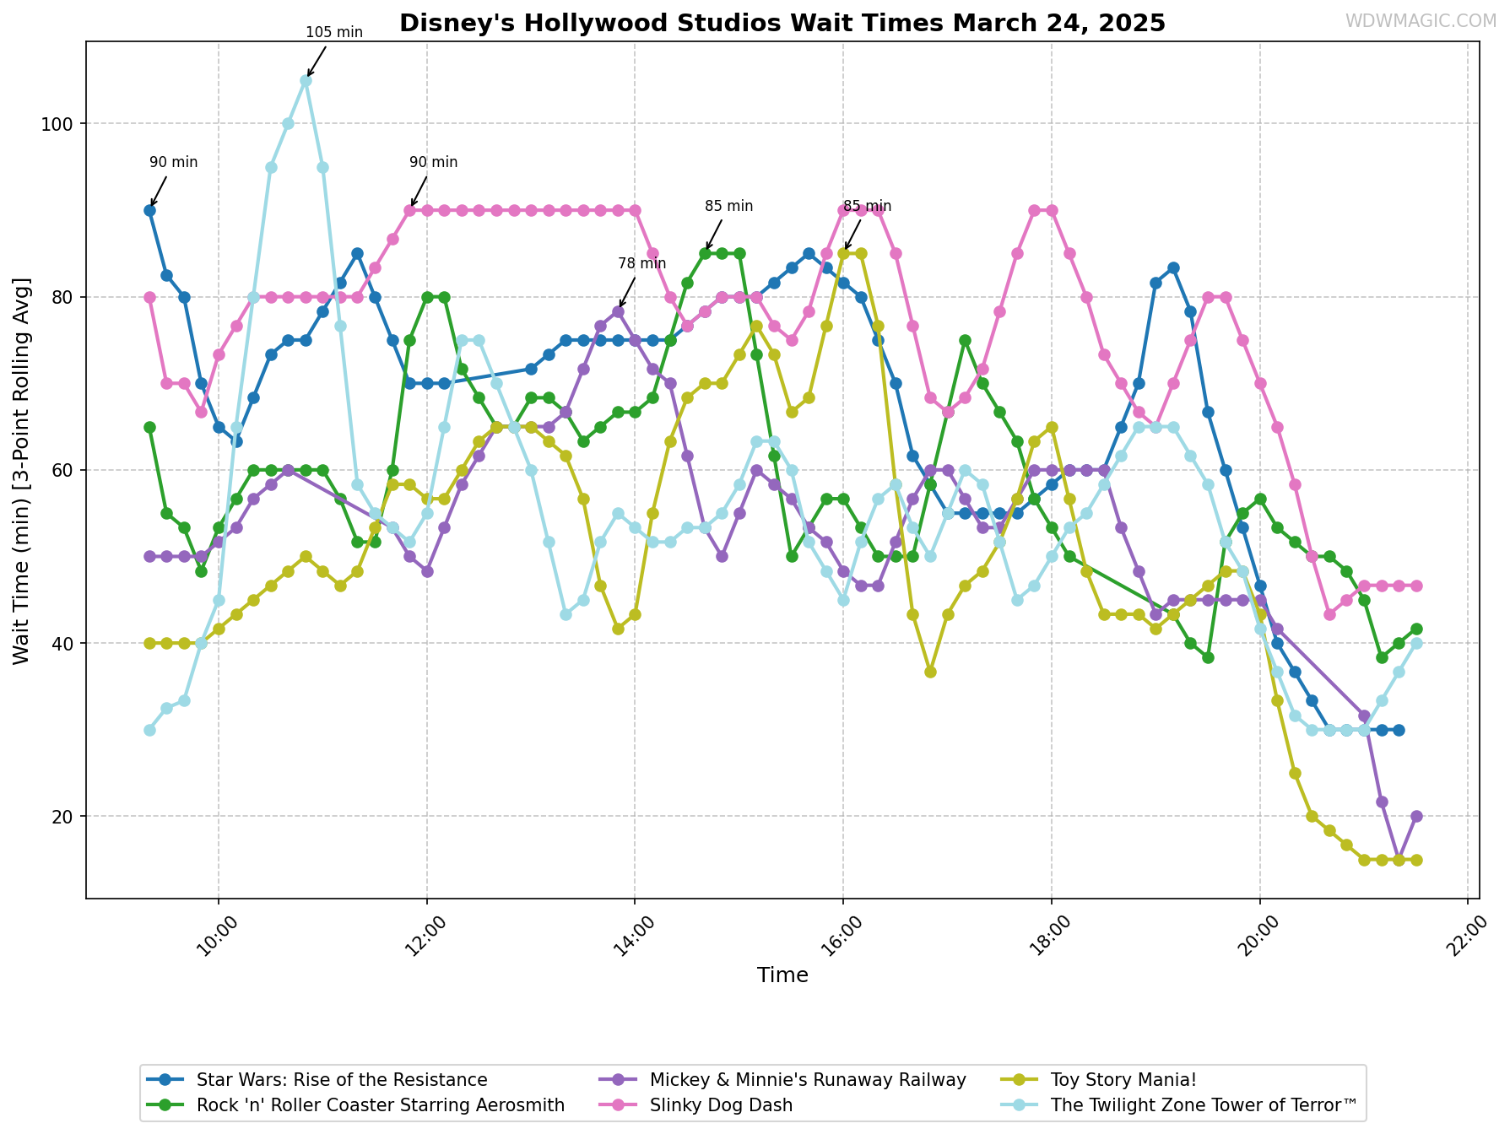
Task: Click the olive Toy Story Mania legend marker
Action: 1020,1080
